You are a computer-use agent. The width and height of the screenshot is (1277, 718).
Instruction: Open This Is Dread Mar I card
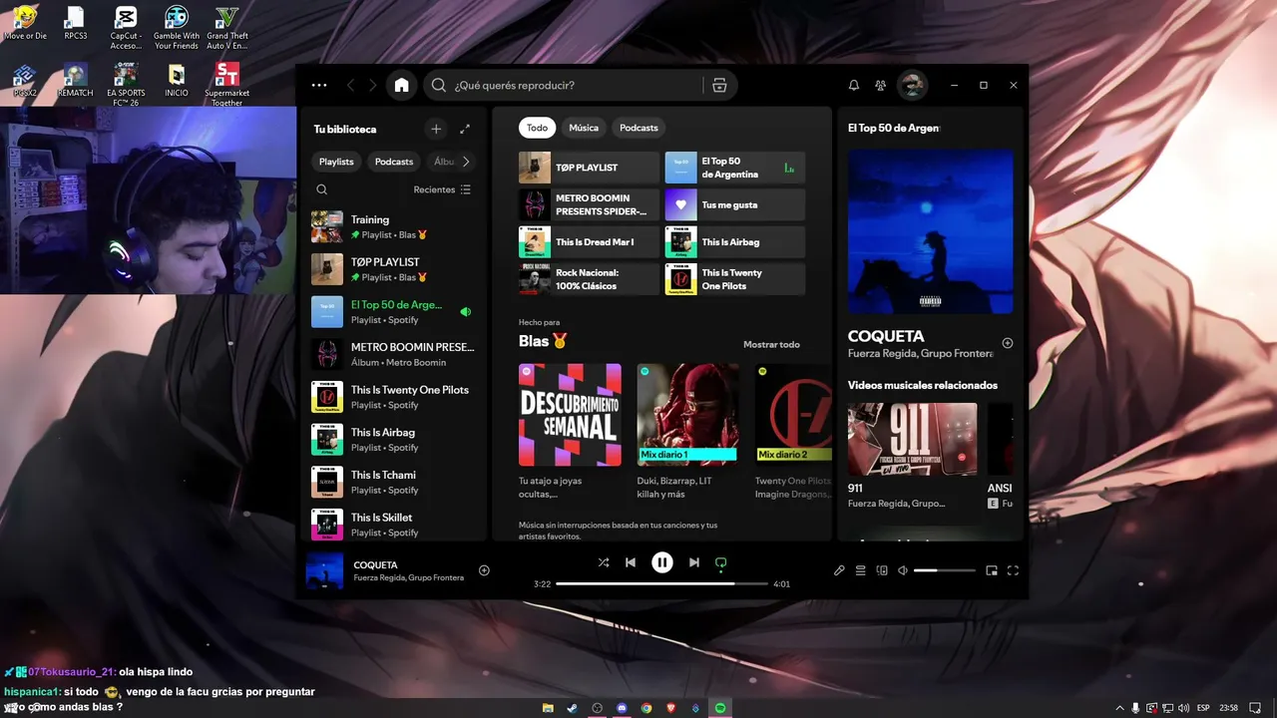(589, 242)
